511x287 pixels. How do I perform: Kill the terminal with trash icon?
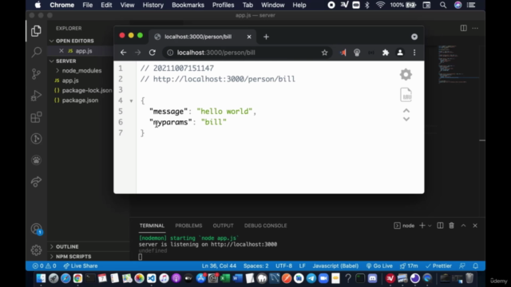pos(451,226)
